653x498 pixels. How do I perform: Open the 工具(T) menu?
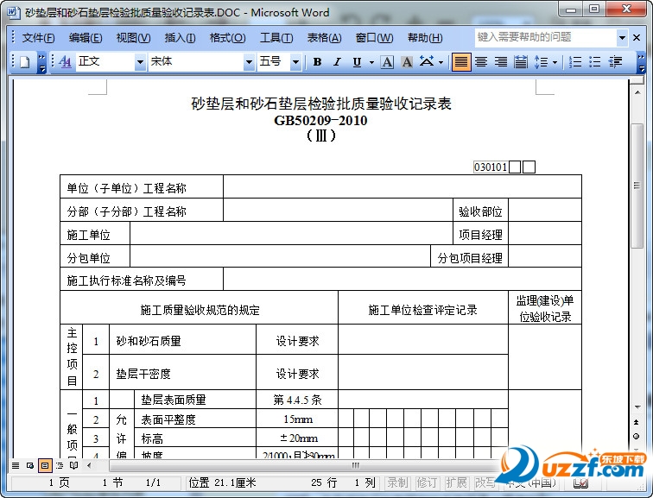(x=276, y=38)
